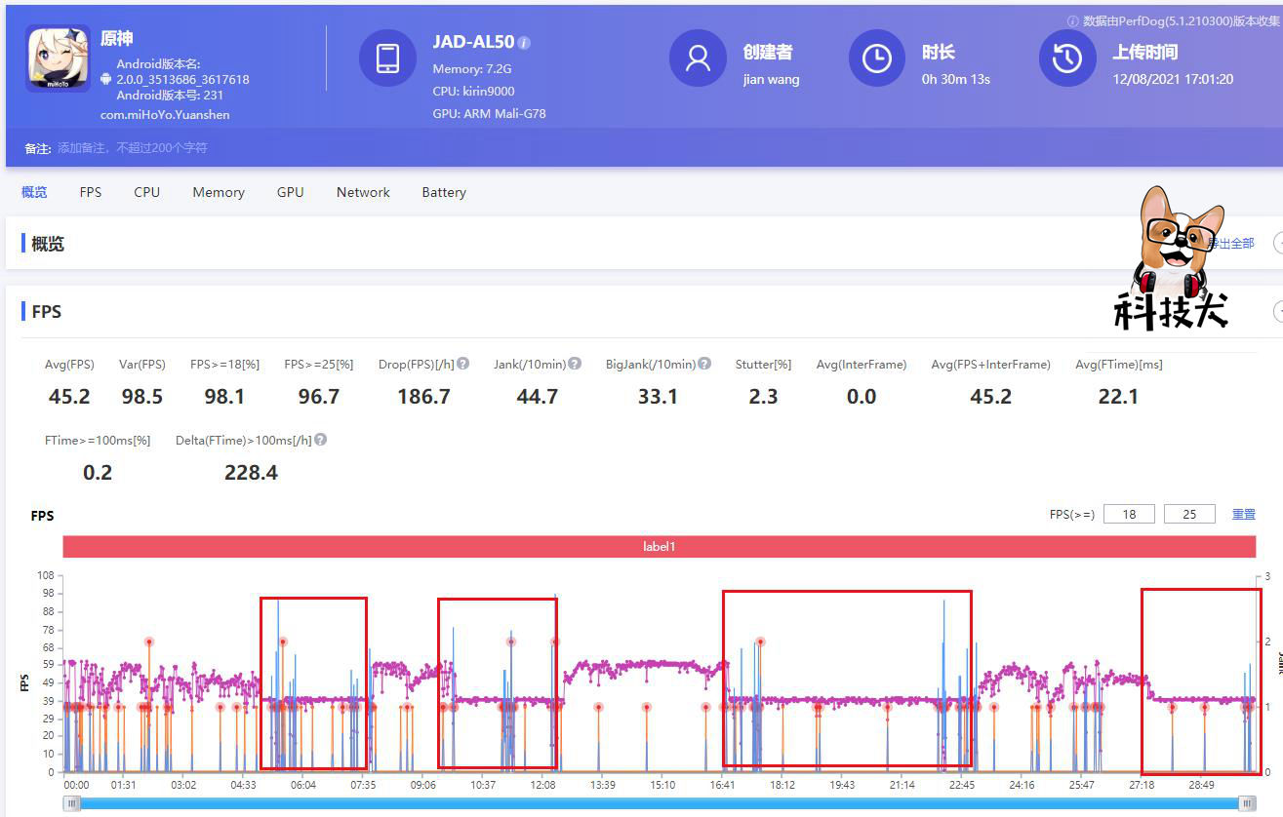This screenshot has width=1283, height=817.
Task: Open help icon next to Delta(FTime)>100ms
Action: tap(320, 440)
